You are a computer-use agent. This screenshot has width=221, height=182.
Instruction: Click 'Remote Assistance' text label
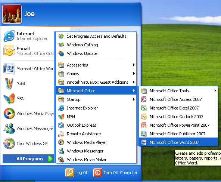point(84,134)
